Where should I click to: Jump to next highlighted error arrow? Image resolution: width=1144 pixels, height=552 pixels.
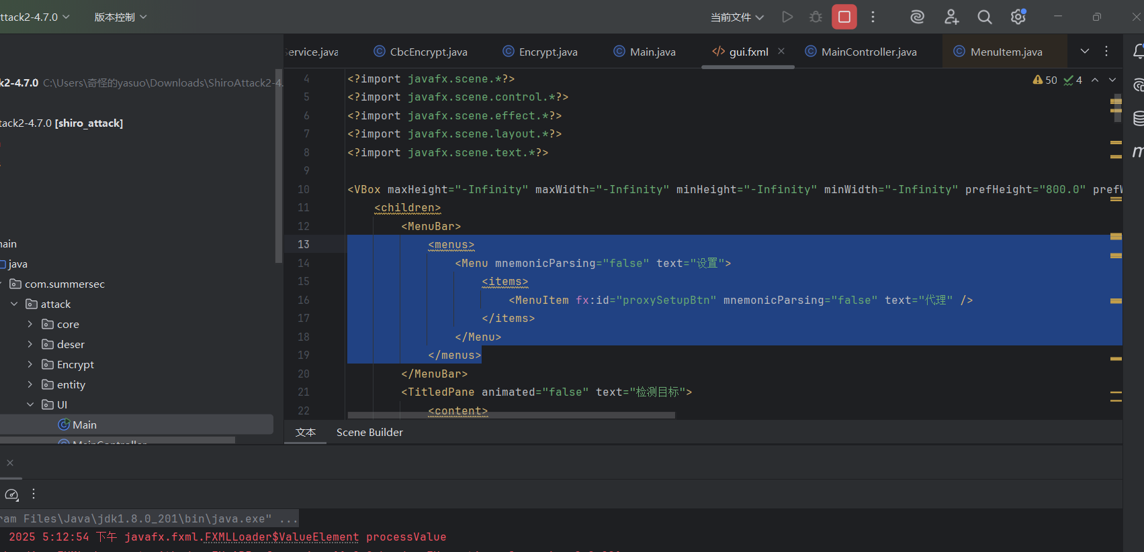(x=1112, y=80)
